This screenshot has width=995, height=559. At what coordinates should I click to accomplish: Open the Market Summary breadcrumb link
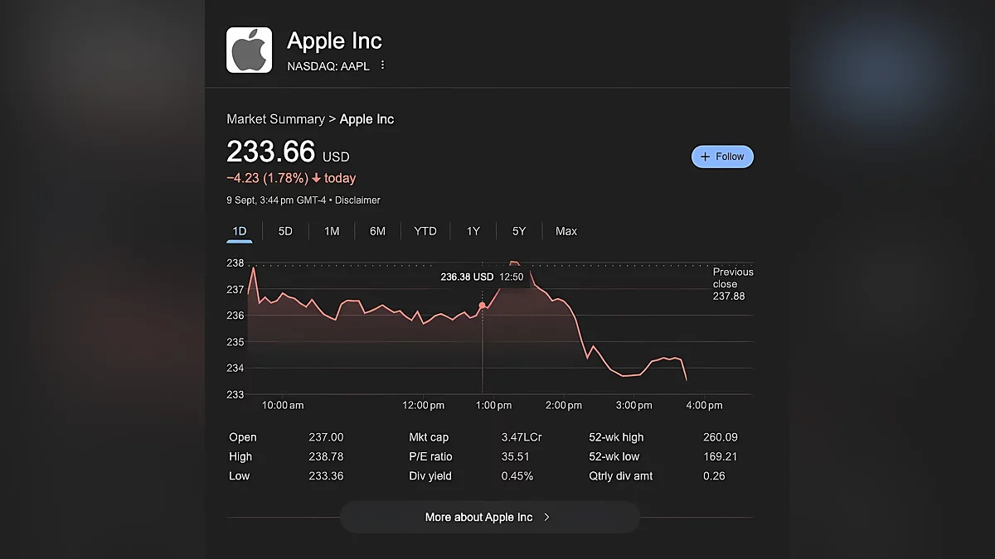click(275, 119)
